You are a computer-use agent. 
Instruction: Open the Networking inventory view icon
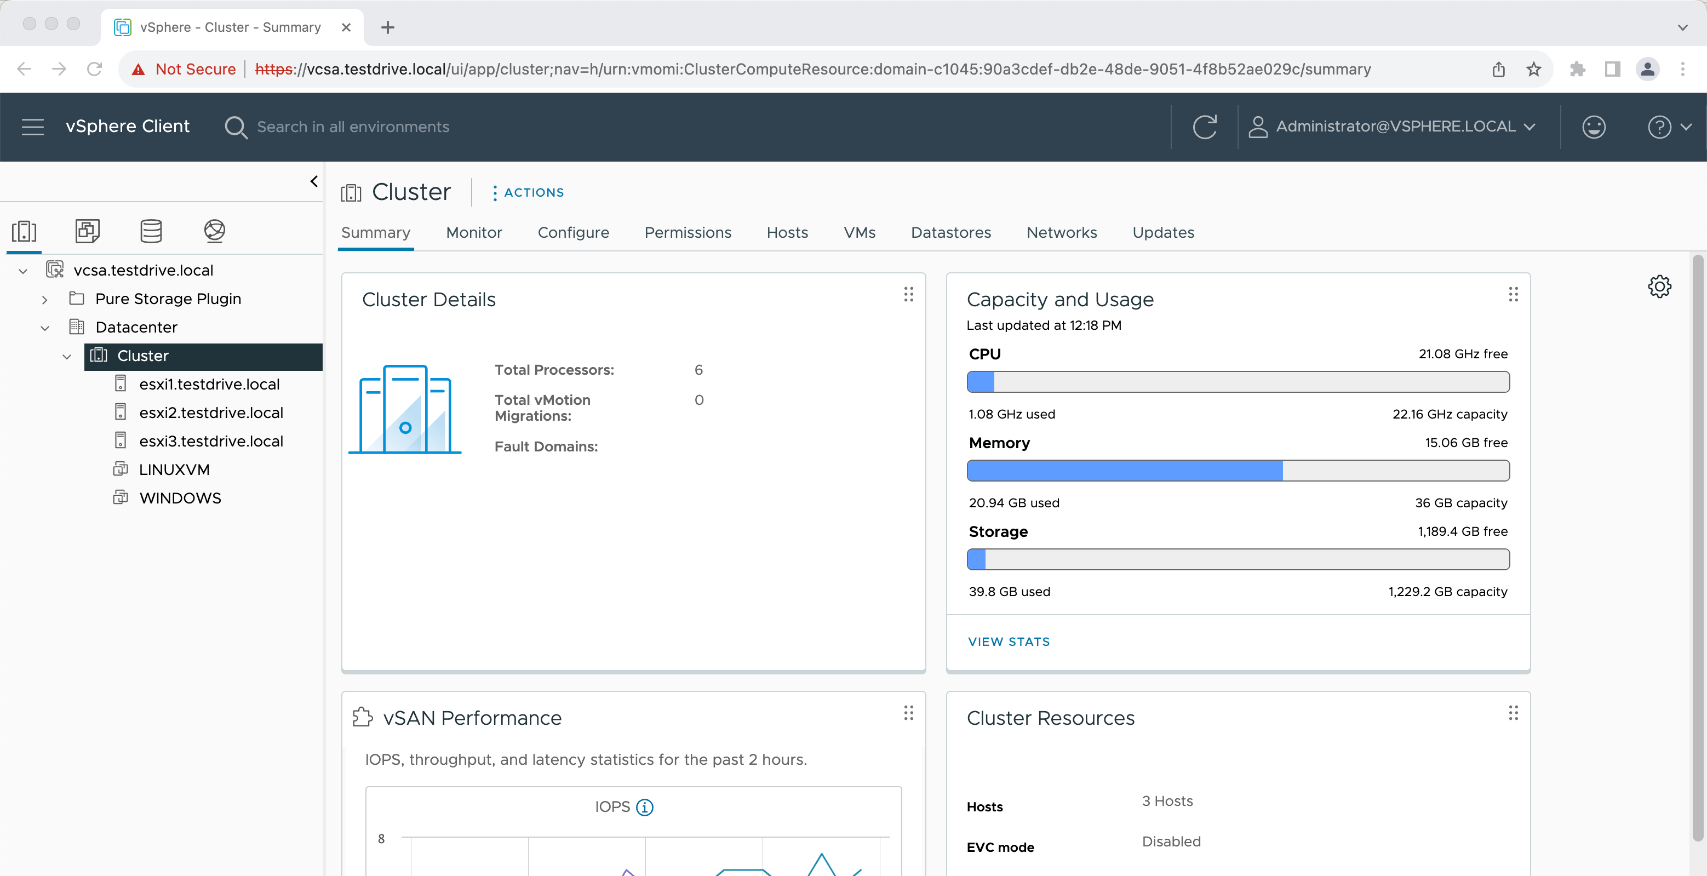(x=214, y=231)
